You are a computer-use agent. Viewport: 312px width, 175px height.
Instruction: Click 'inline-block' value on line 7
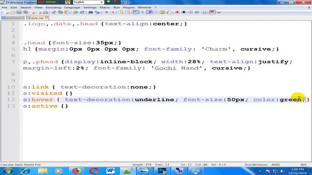tap(126, 62)
